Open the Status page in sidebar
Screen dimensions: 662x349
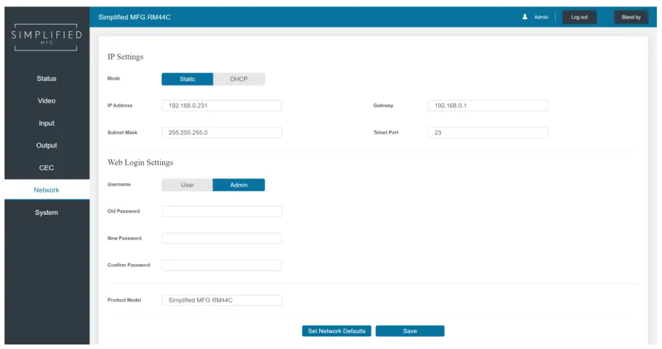pyautogui.click(x=47, y=78)
